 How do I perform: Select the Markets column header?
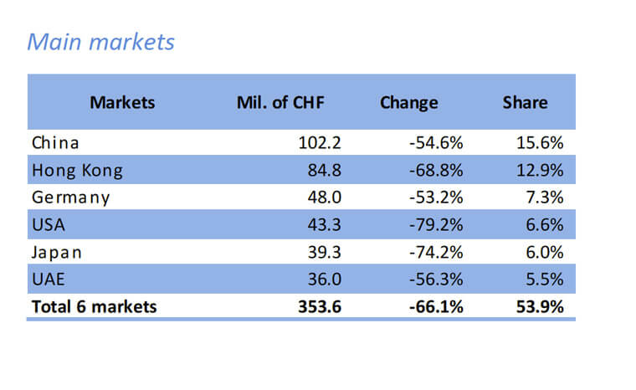122,103
